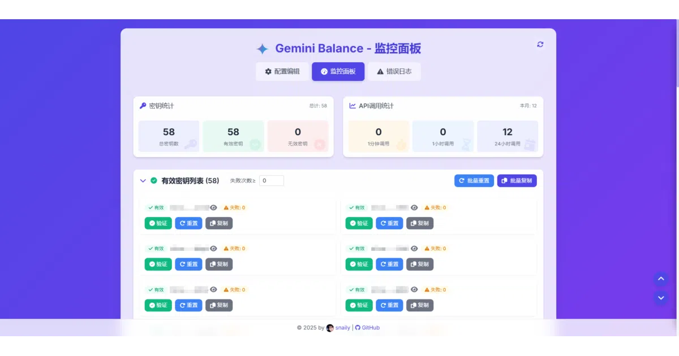Click the 本月: 12 label

pos(528,106)
